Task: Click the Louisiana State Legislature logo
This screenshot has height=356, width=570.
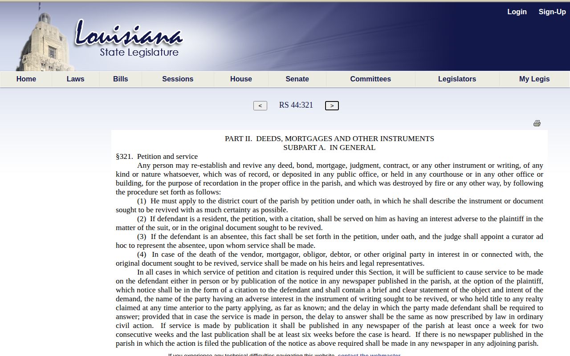Action: point(129,39)
